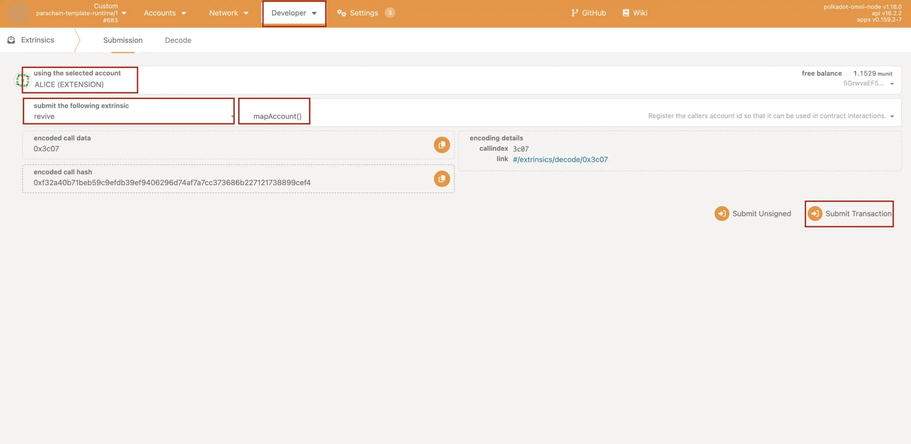The image size is (911, 444).
Task: Click the GitHub branch icon
Action: point(575,13)
